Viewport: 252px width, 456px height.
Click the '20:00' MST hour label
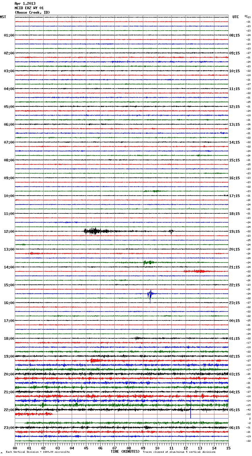click(x=9, y=374)
